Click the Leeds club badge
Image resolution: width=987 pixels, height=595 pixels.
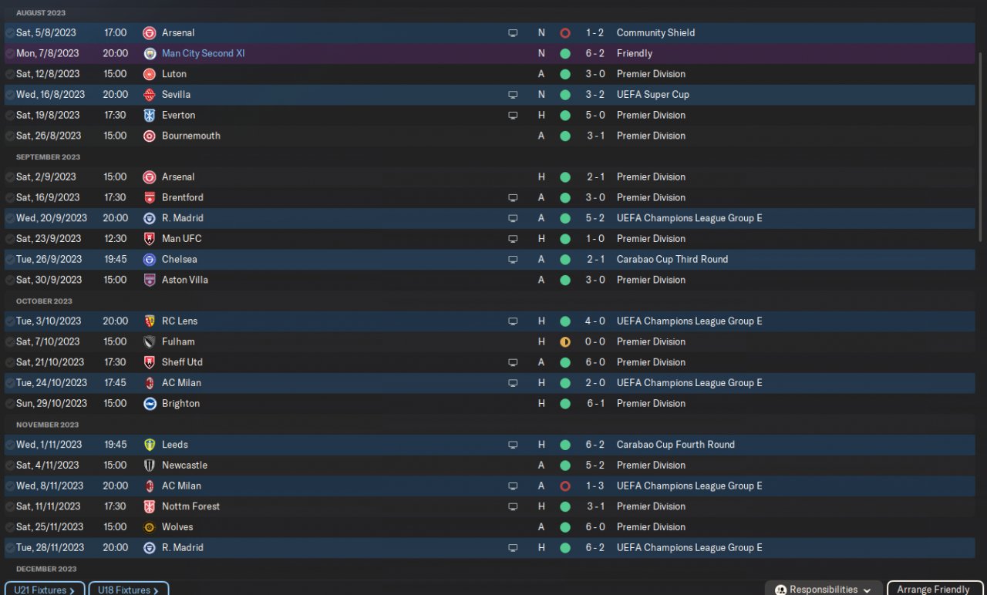pos(150,445)
